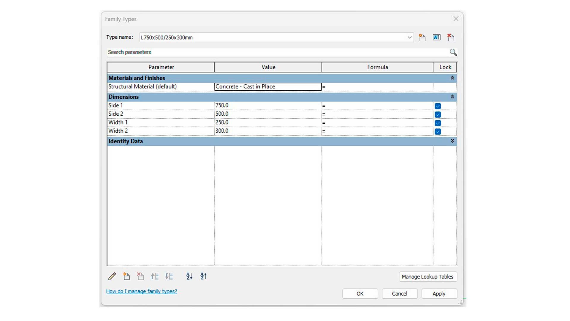Open the family types help link
This screenshot has width=570, height=321.
(x=142, y=291)
